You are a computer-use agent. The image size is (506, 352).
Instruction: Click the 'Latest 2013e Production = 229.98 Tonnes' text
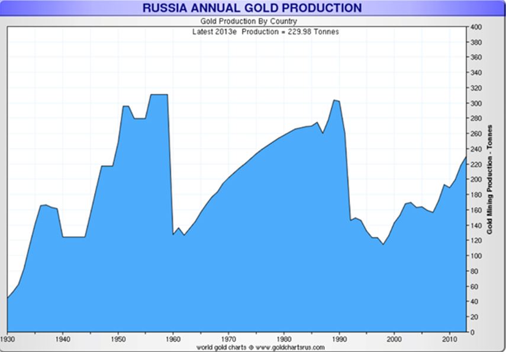pyautogui.click(x=266, y=31)
